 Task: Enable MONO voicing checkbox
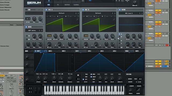pyautogui.click(x=127, y=79)
